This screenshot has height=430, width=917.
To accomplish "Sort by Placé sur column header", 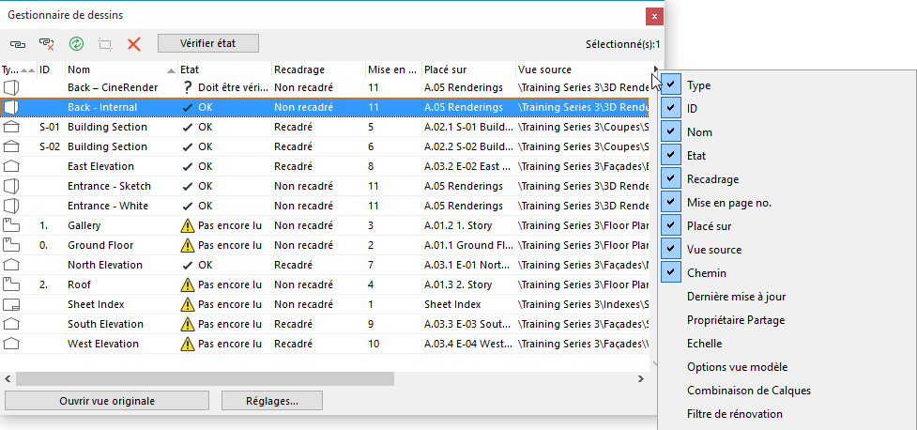I will click(468, 69).
